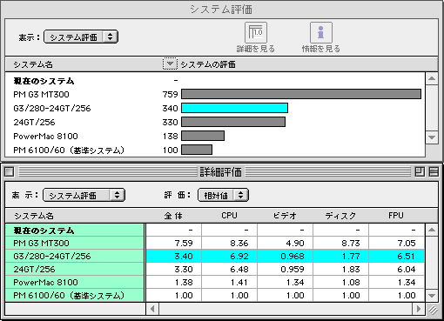
Task: Click score 340 in upper list
Action: pos(170,108)
